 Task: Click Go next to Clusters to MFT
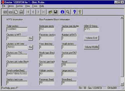[x=30, y=38]
